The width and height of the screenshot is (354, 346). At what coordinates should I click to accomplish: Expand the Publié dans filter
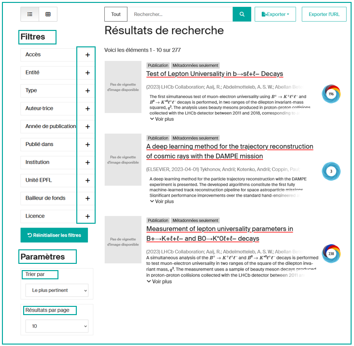87,144
